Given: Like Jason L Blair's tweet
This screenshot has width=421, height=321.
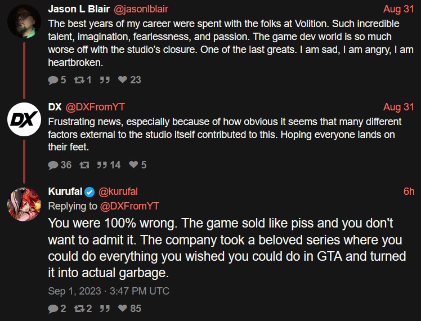Looking at the screenshot, I should [123, 80].
